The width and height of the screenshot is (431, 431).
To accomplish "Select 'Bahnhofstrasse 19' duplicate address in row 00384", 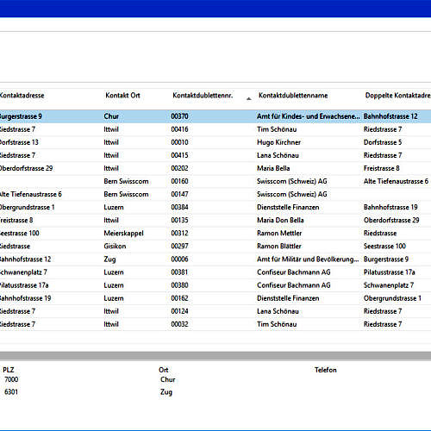I will (x=390, y=207).
